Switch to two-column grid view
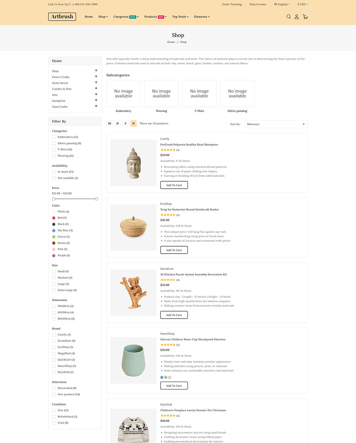356x443 pixels. click(125, 124)
